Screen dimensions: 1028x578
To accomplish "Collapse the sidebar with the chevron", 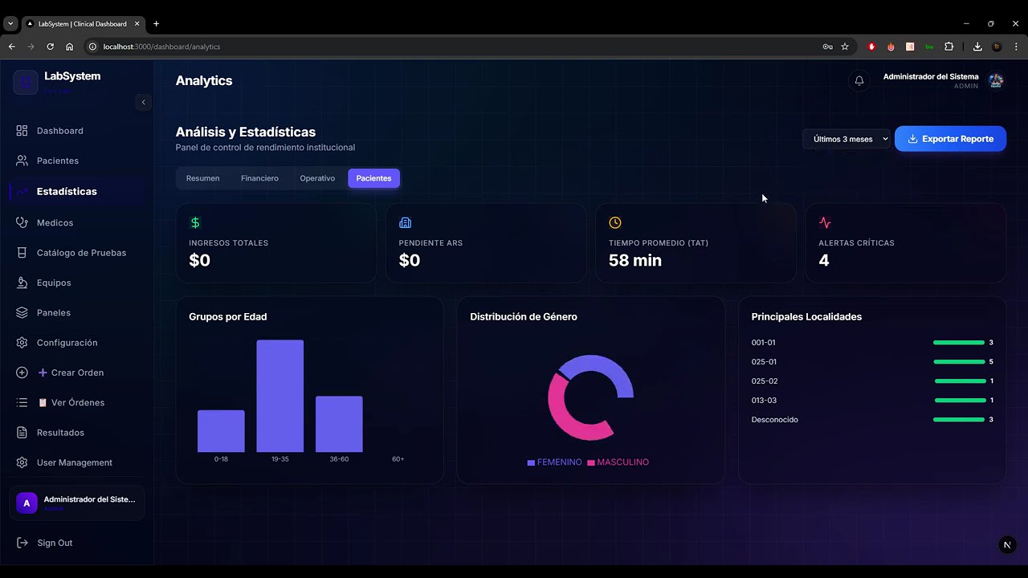I will pos(144,102).
